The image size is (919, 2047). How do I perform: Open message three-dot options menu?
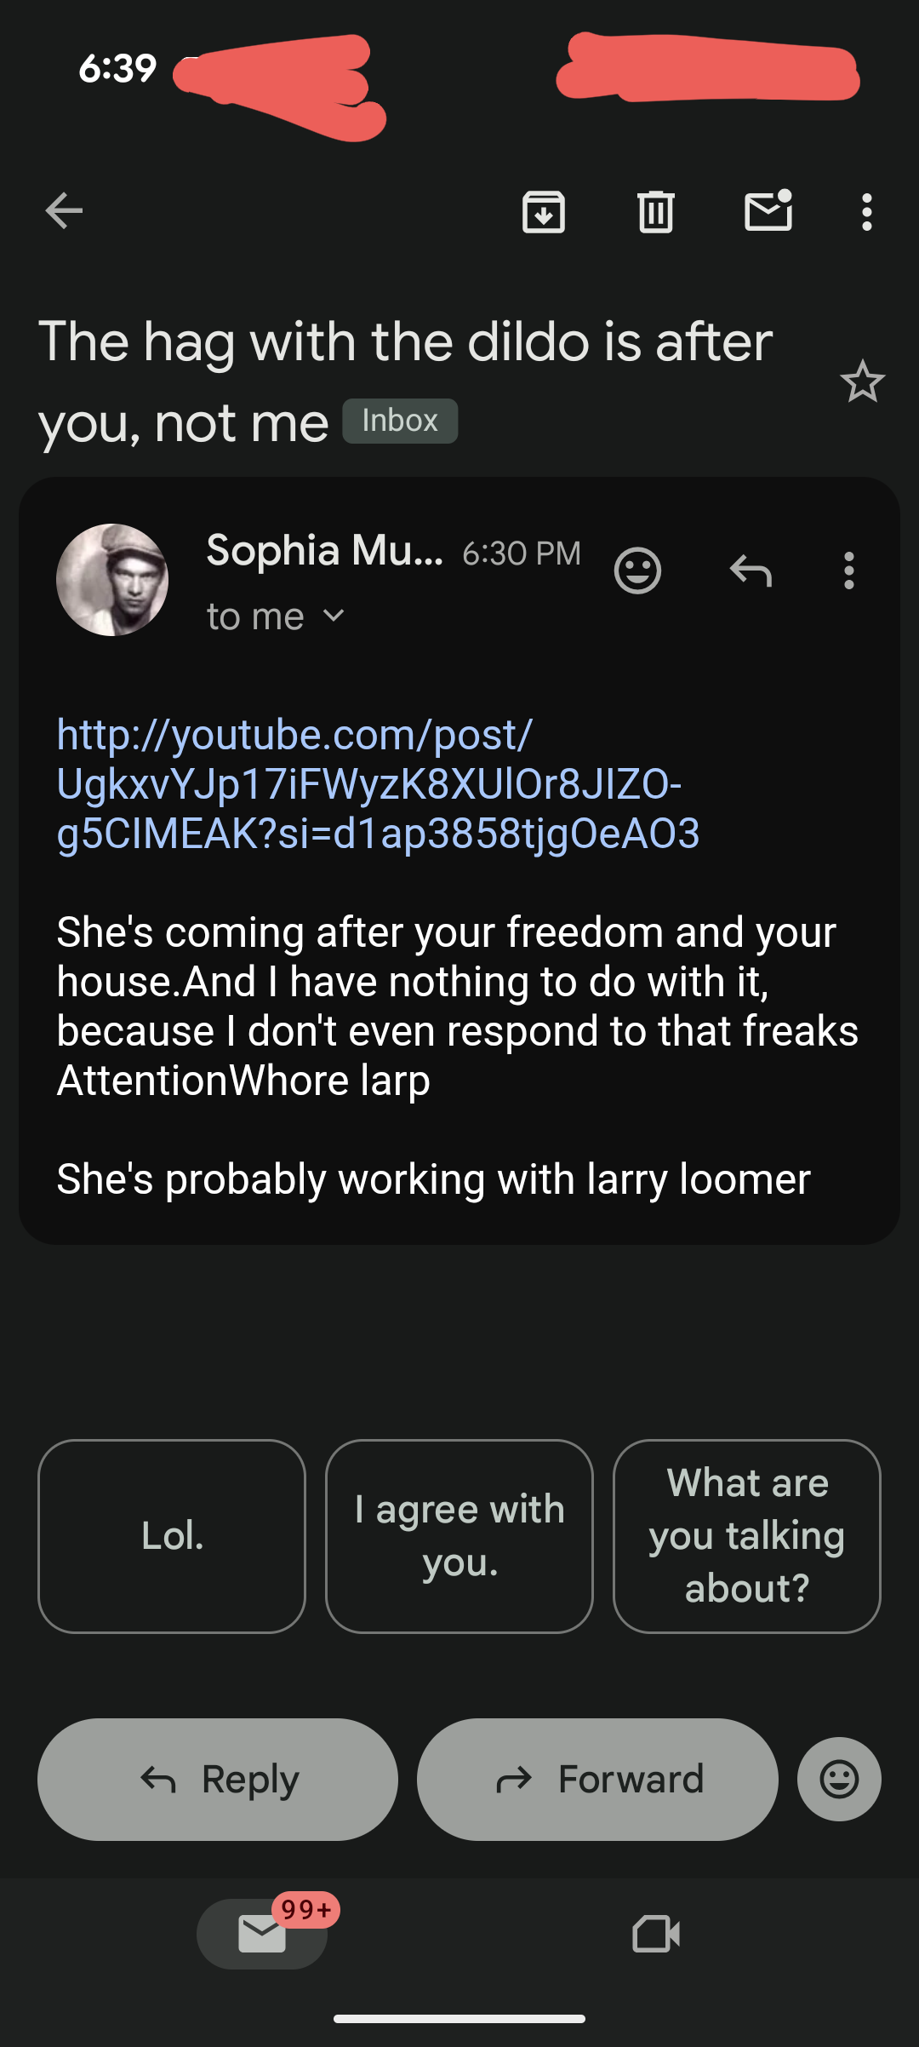(848, 571)
